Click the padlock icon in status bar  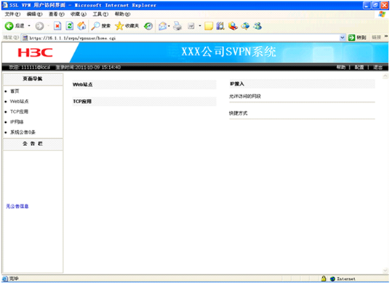point(324,278)
